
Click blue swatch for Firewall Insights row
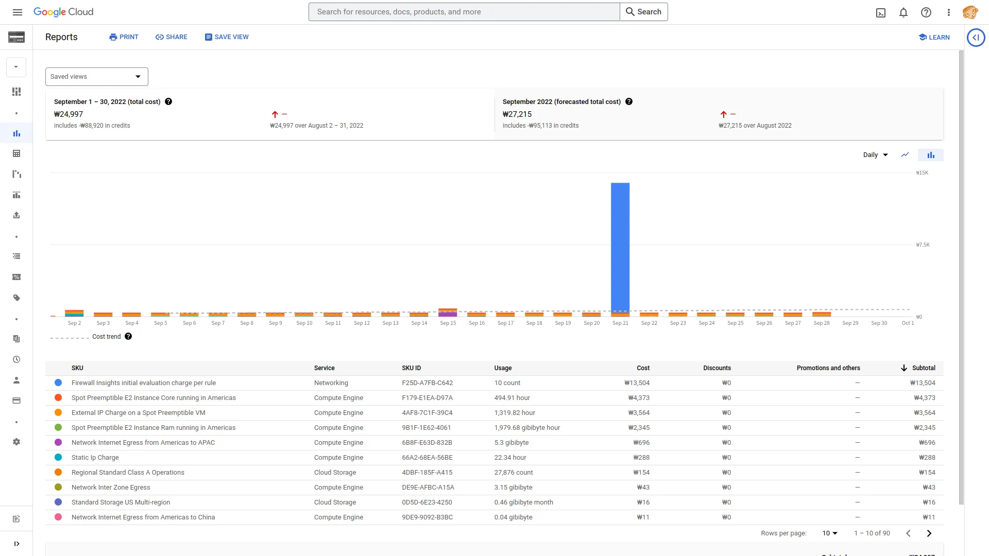(x=58, y=383)
